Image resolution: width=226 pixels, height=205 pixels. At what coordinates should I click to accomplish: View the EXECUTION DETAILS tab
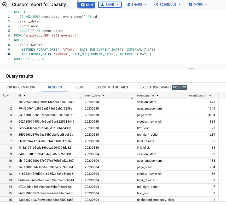(x=112, y=87)
